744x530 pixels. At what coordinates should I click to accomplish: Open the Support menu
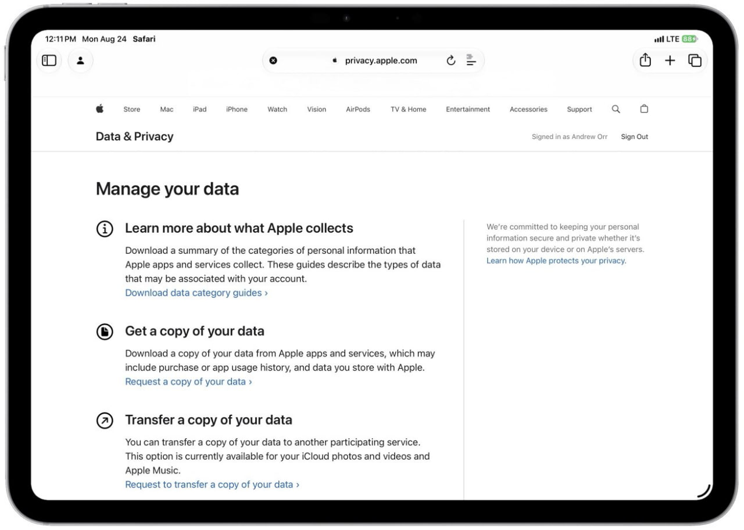click(580, 109)
